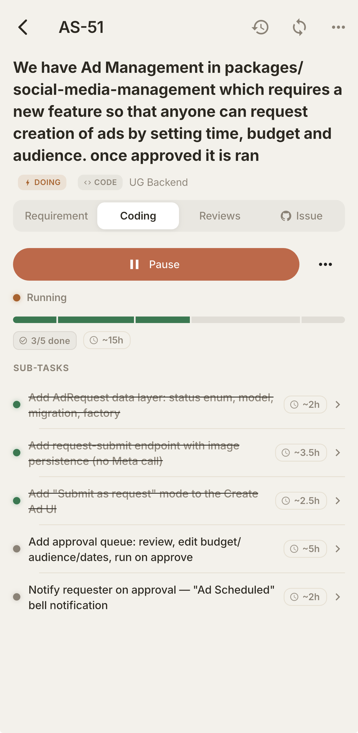Image resolution: width=358 pixels, height=733 pixels.
Task: Click the ~2.5h estimate chip
Action: pyautogui.click(x=301, y=501)
